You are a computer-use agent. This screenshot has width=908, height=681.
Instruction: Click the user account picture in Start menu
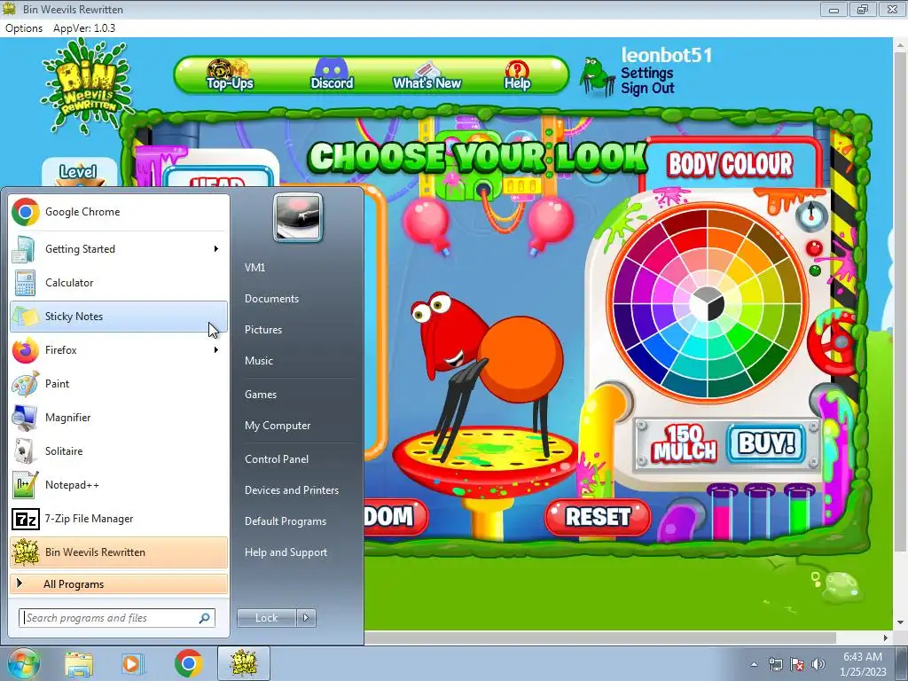point(298,217)
